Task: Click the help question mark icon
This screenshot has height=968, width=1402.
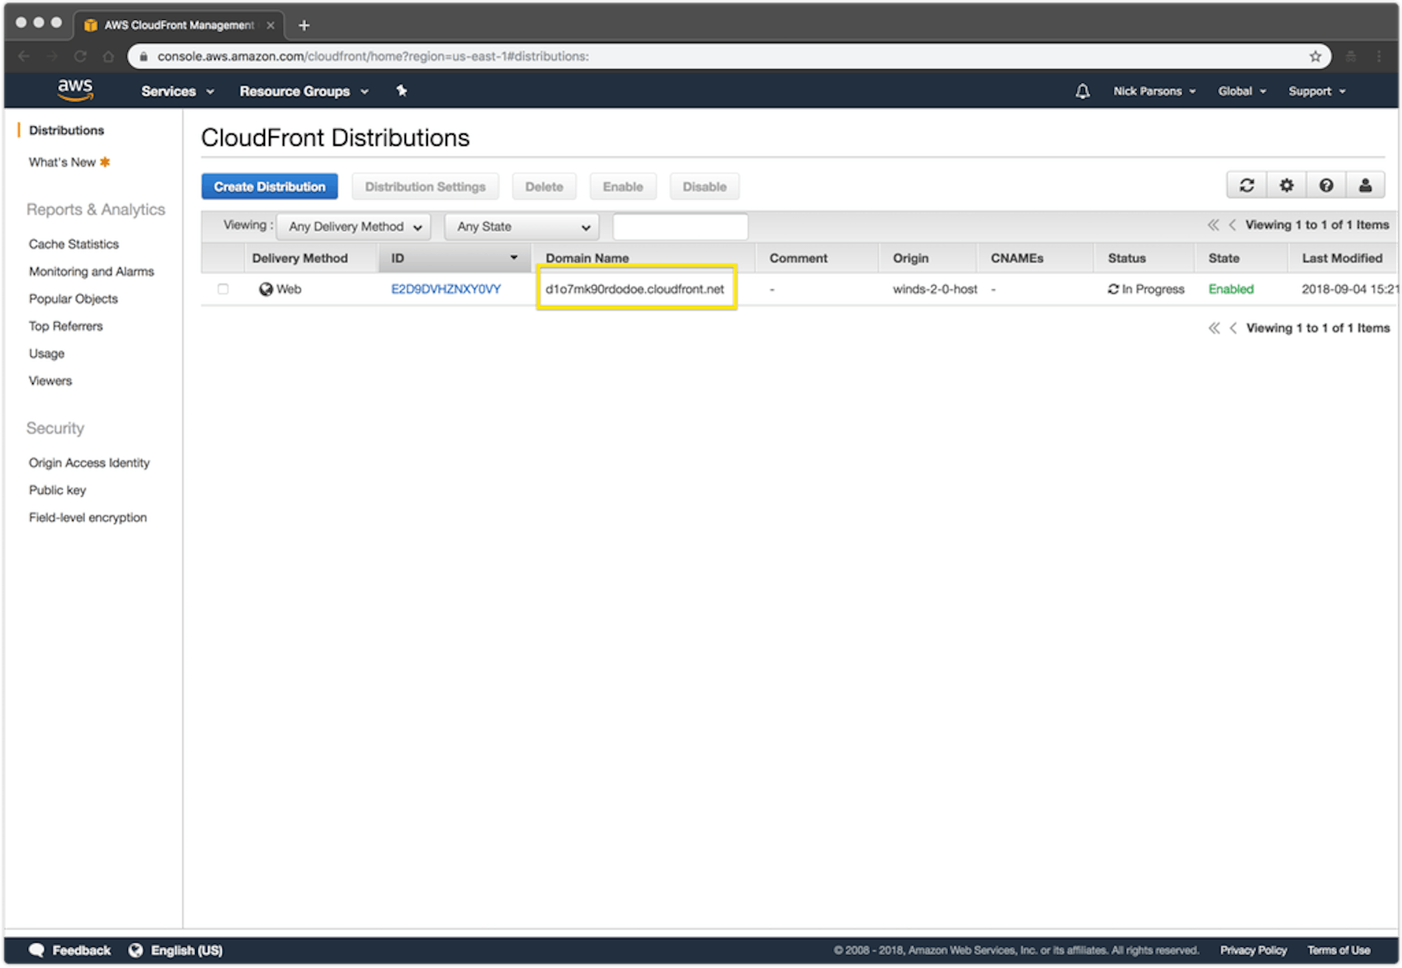Action: [x=1326, y=186]
